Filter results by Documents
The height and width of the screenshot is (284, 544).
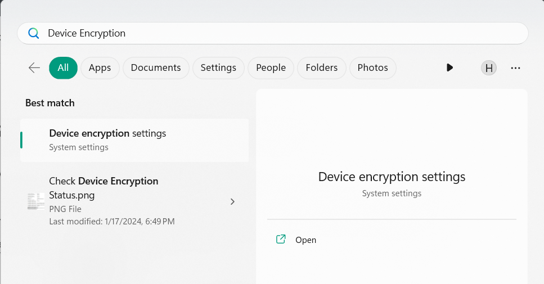click(x=156, y=67)
